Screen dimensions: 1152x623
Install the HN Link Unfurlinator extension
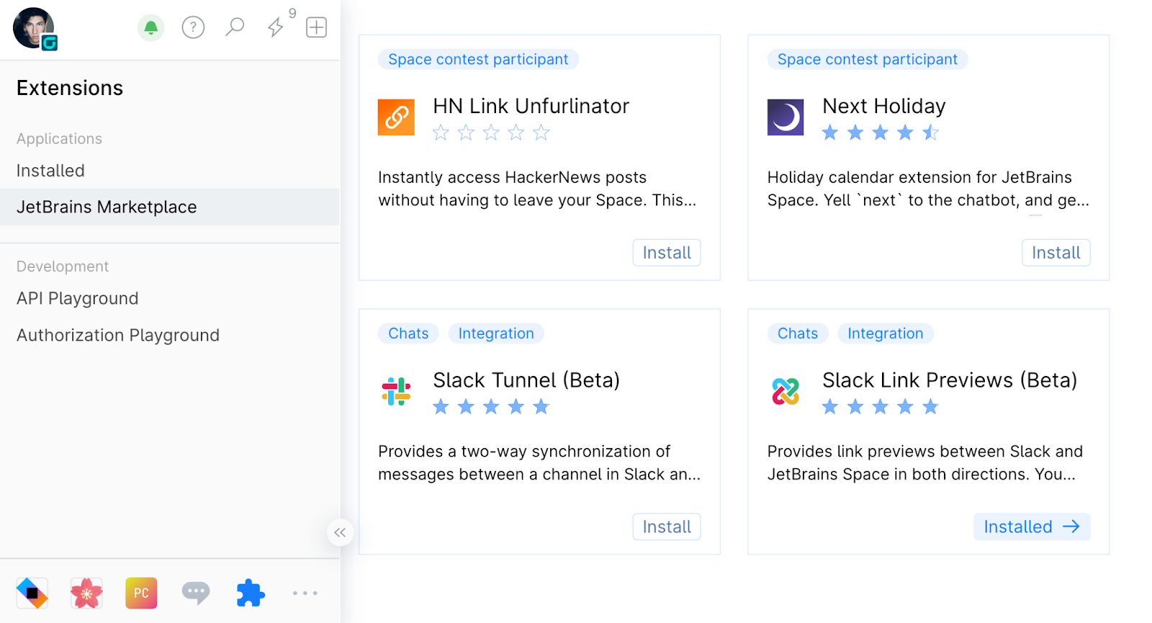[x=666, y=253]
